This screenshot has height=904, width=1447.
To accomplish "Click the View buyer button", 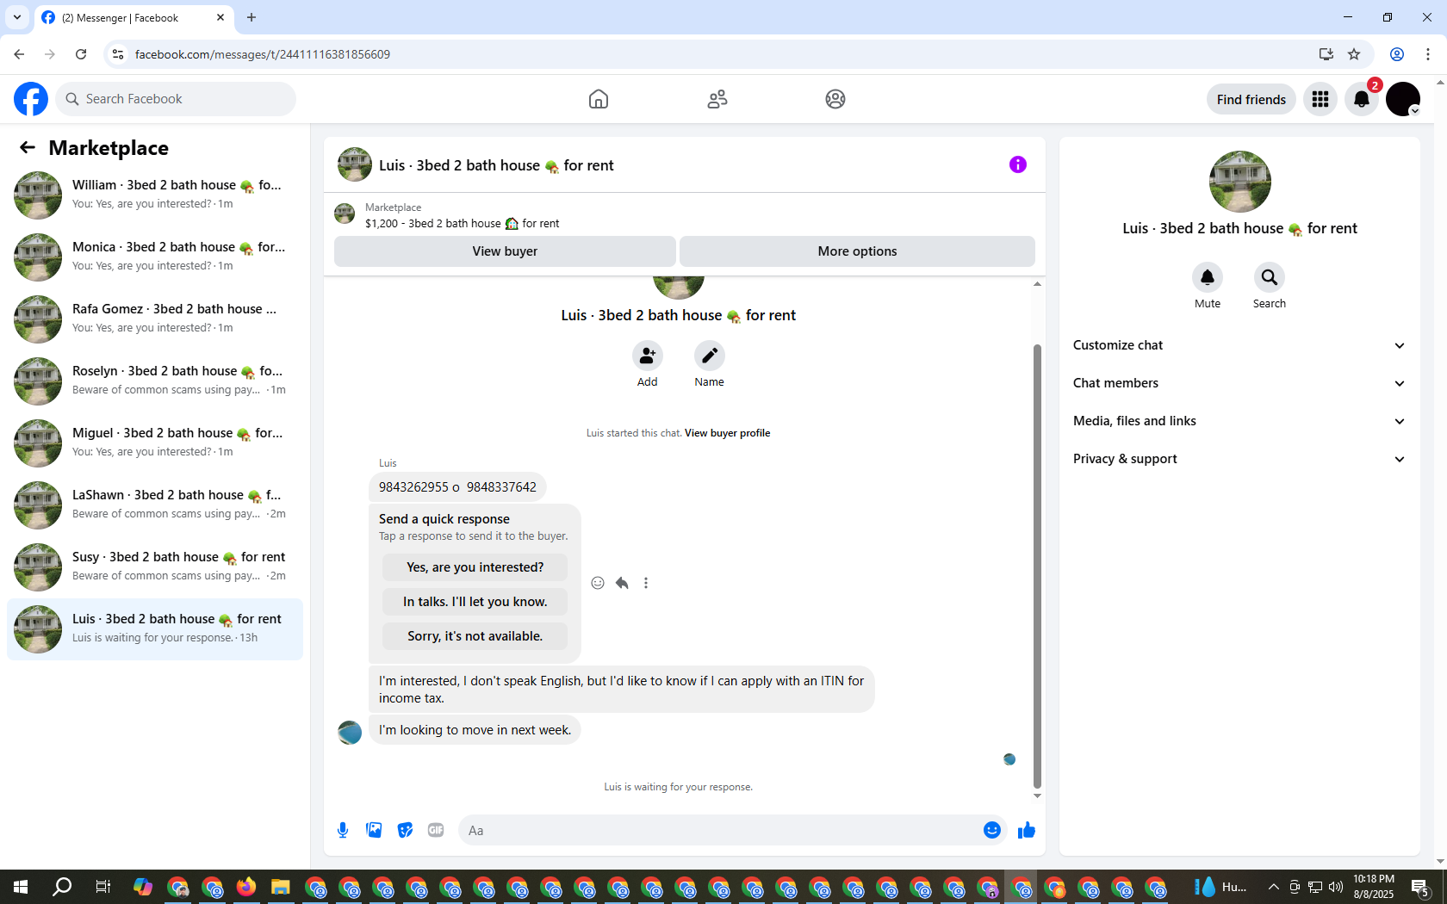I will click(505, 251).
